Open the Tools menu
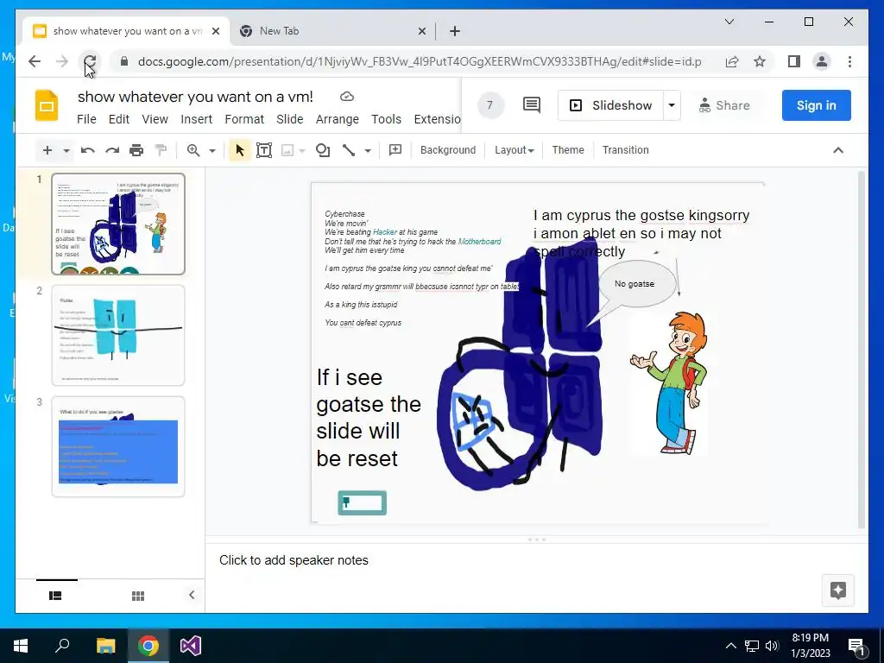This screenshot has width=884, height=663. [x=386, y=119]
